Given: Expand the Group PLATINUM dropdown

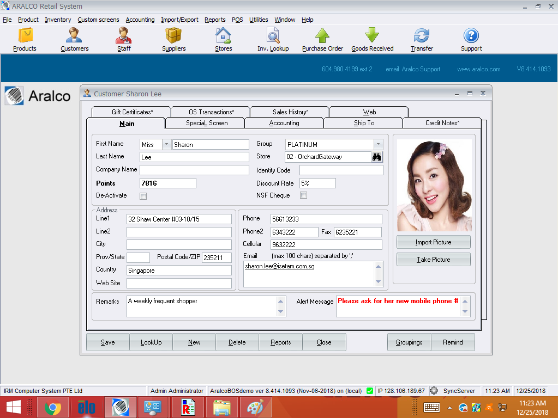Looking at the screenshot, I should [x=379, y=144].
